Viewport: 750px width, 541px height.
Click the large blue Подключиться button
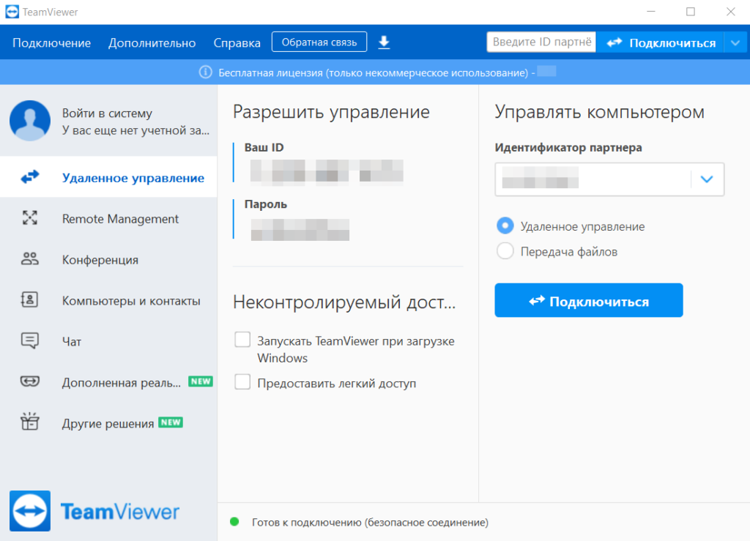589,301
